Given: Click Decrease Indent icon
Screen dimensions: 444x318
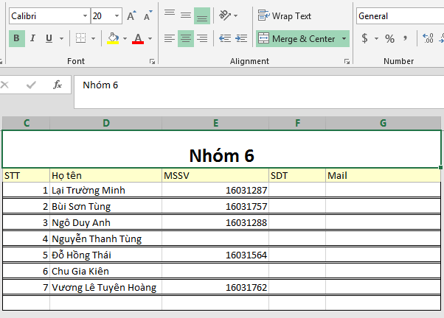Looking at the screenshot, I should point(225,38).
